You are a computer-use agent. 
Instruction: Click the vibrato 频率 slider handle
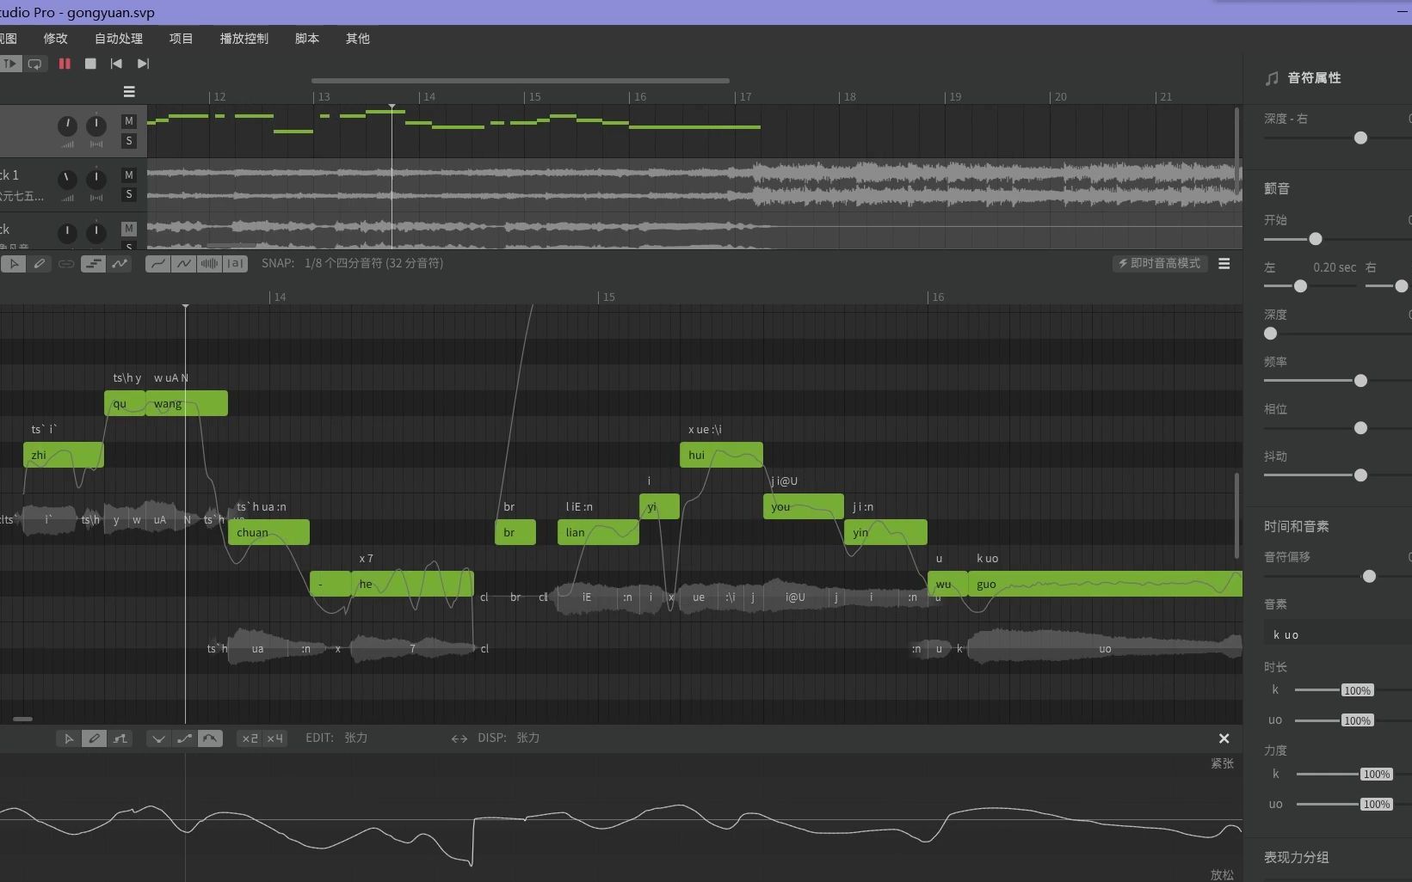[1360, 380]
